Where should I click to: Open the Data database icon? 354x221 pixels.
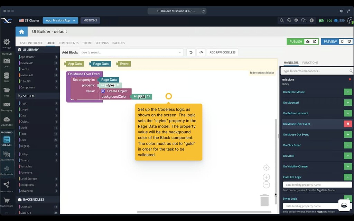(7, 76)
